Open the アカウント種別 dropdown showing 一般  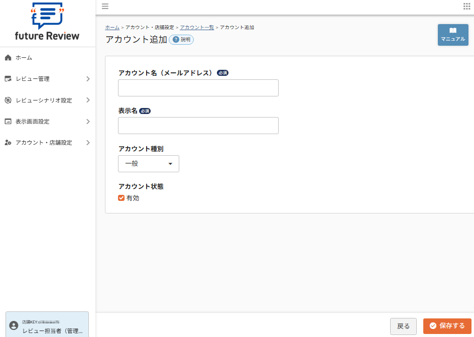148,163
